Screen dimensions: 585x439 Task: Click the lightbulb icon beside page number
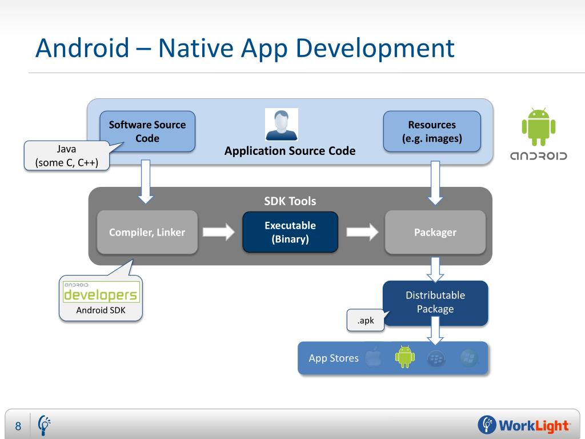click(44, 425)
